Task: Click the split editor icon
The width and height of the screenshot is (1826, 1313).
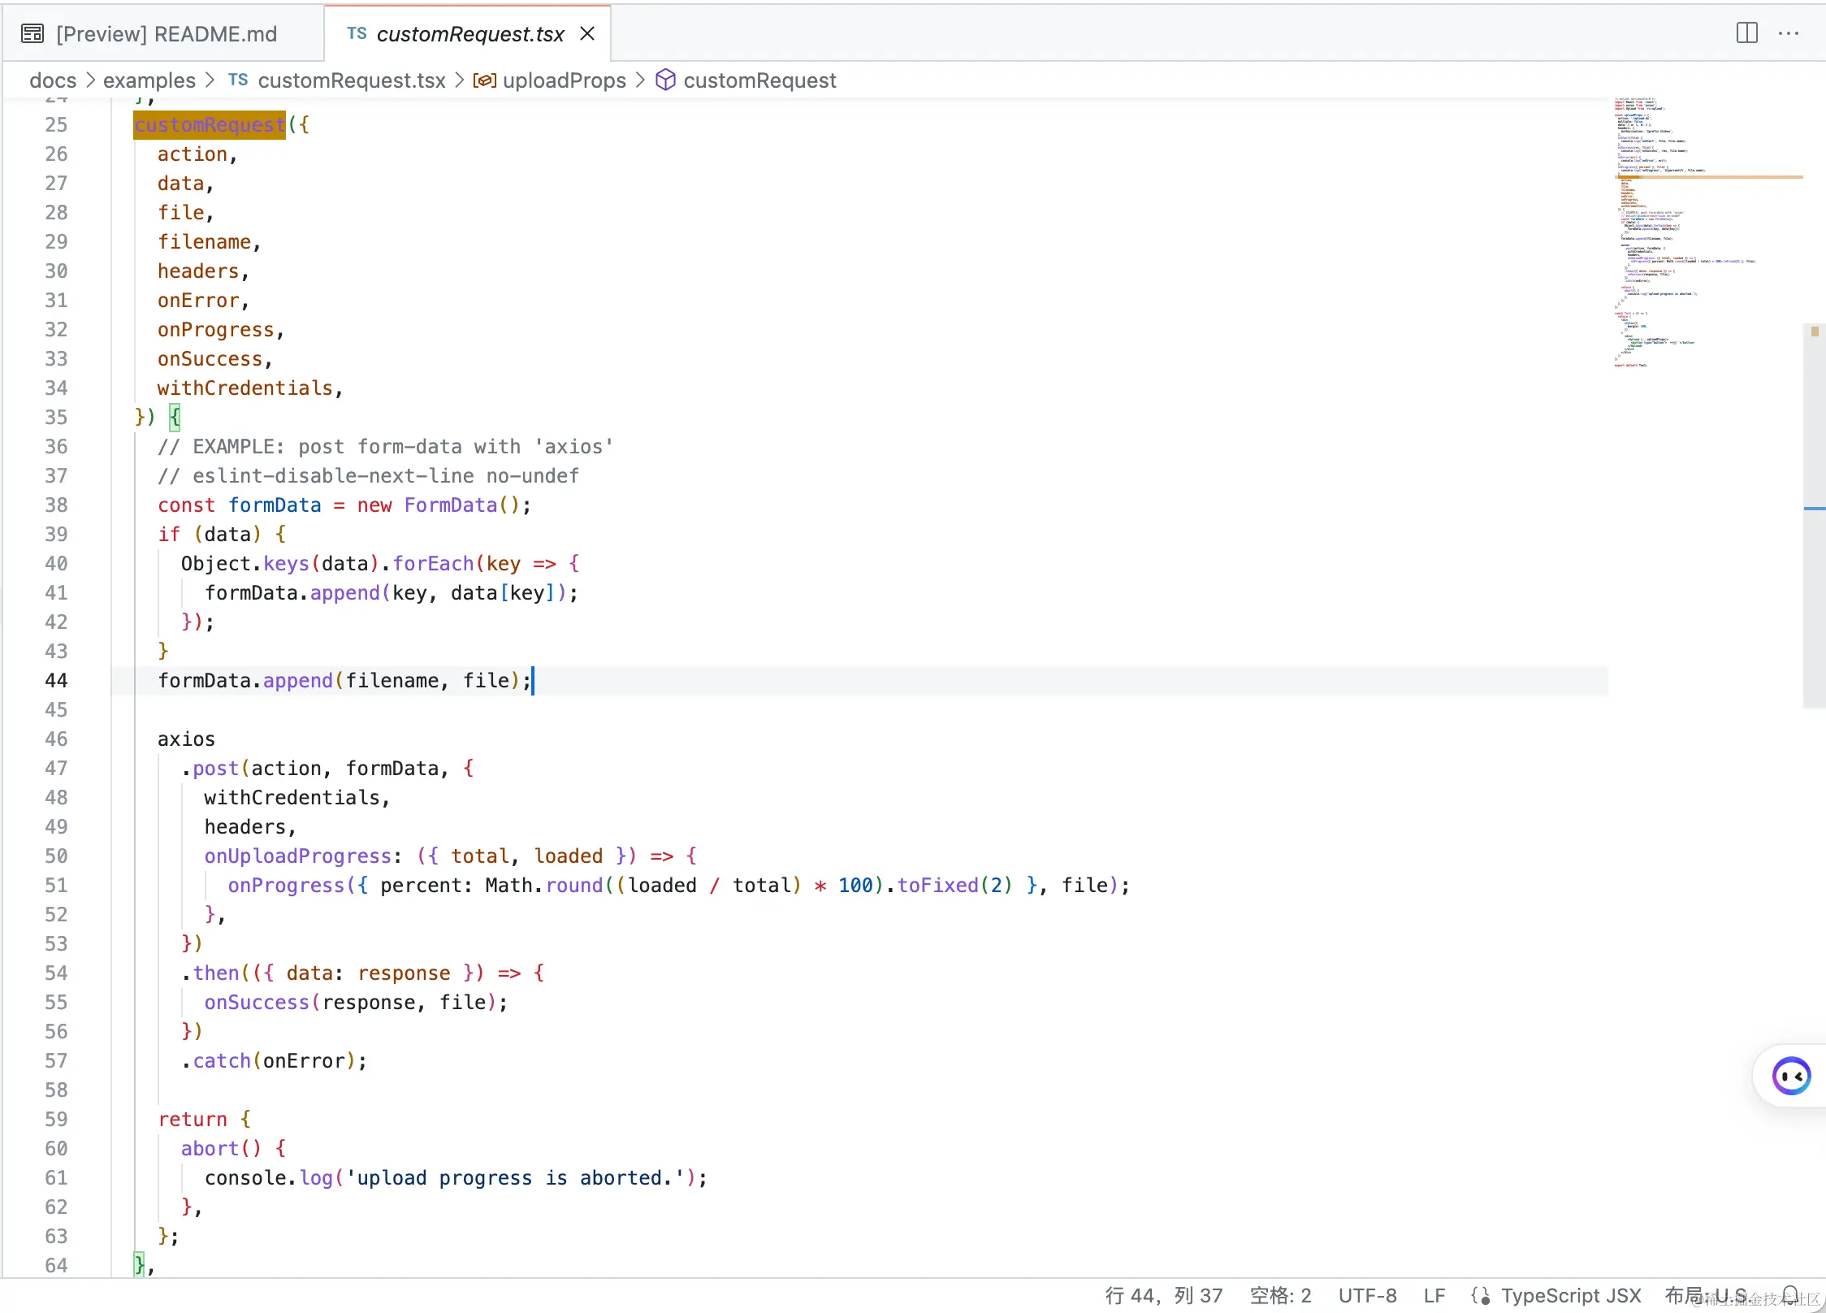Action: pos(1746,33)
